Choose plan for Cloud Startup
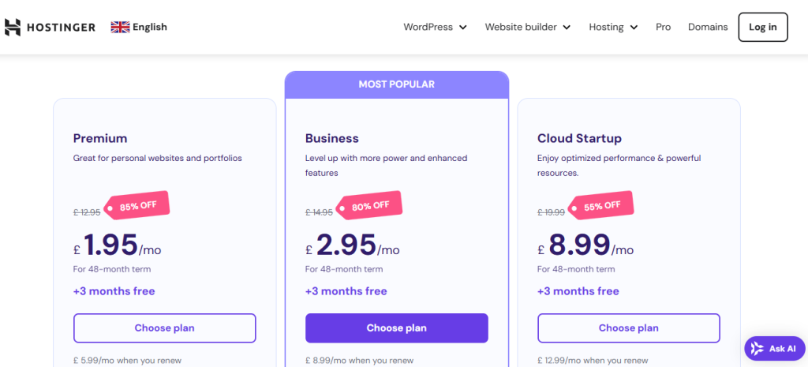Image resolution: width=808 pixels, height=367 pixels. coord(628,328)
